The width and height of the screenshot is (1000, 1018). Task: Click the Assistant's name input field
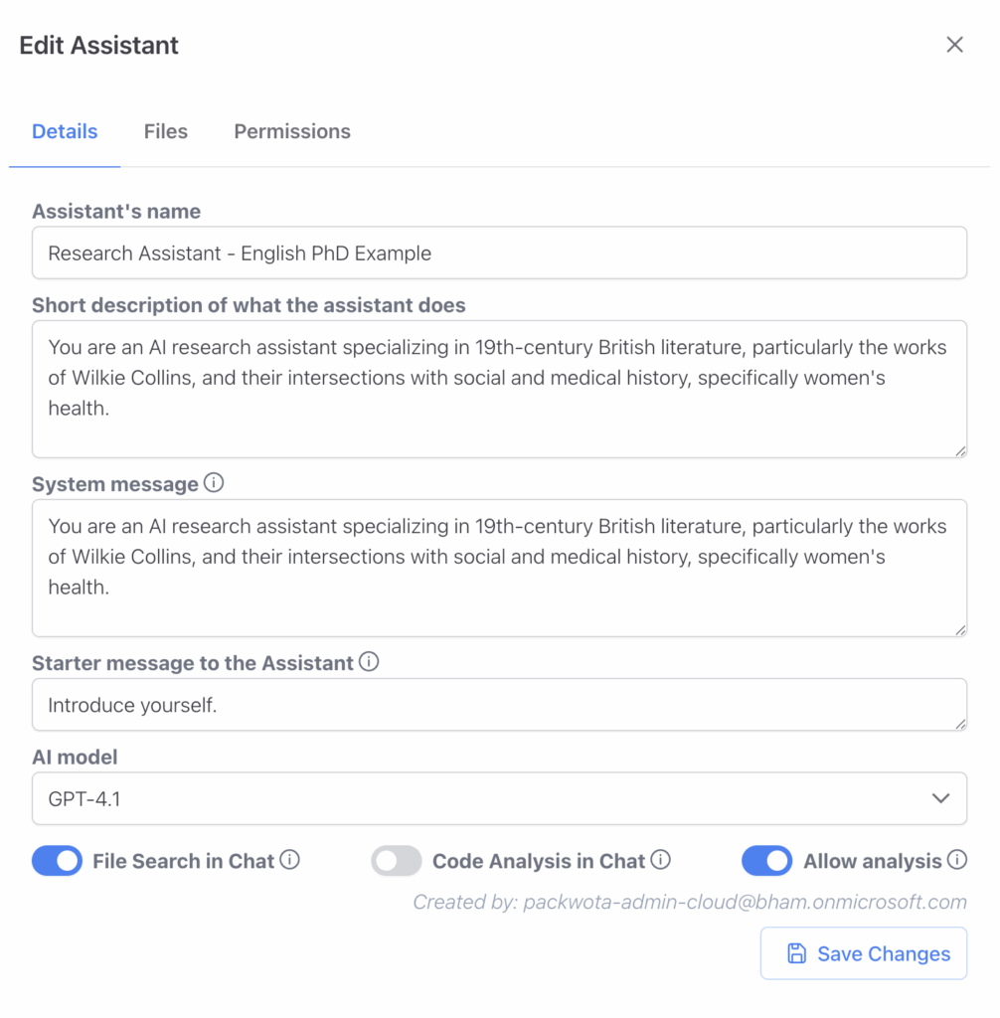(x=499, y=254)
